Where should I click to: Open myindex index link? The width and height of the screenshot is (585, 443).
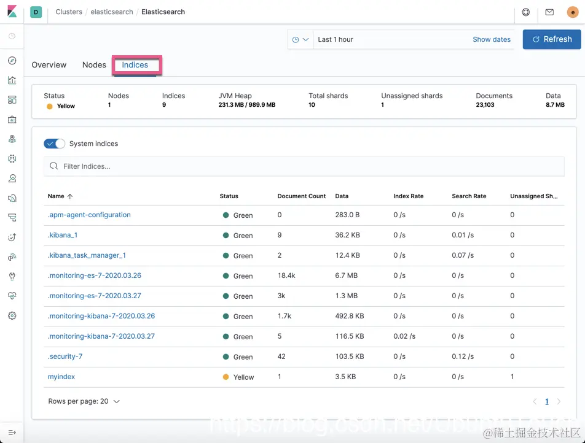click(61, 377)
